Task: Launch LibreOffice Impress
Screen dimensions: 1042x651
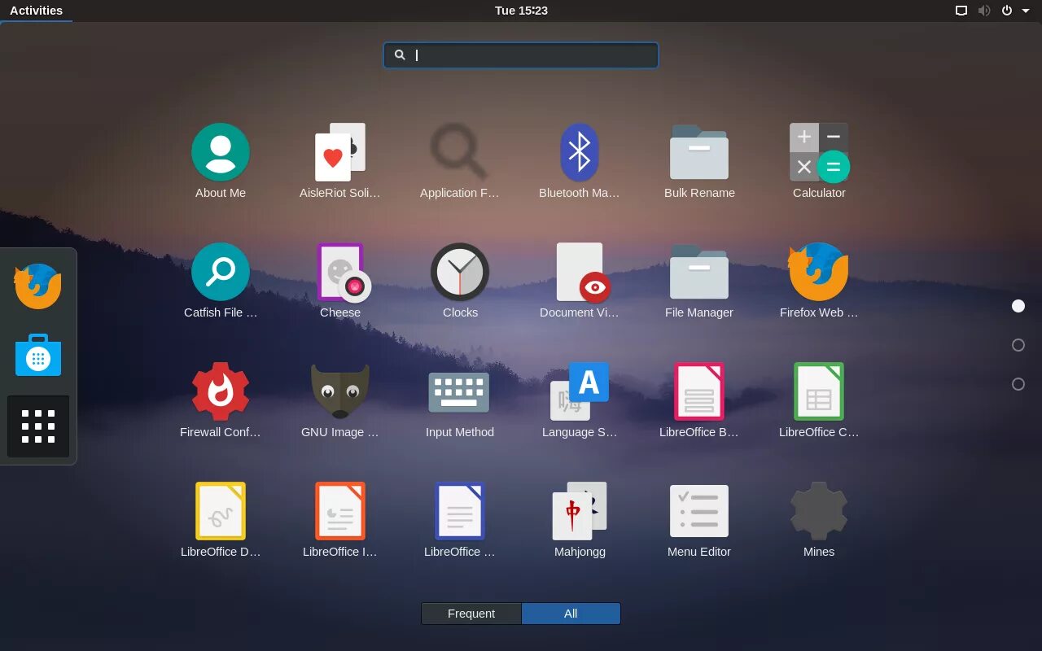Action: click(x=340, y=520)
